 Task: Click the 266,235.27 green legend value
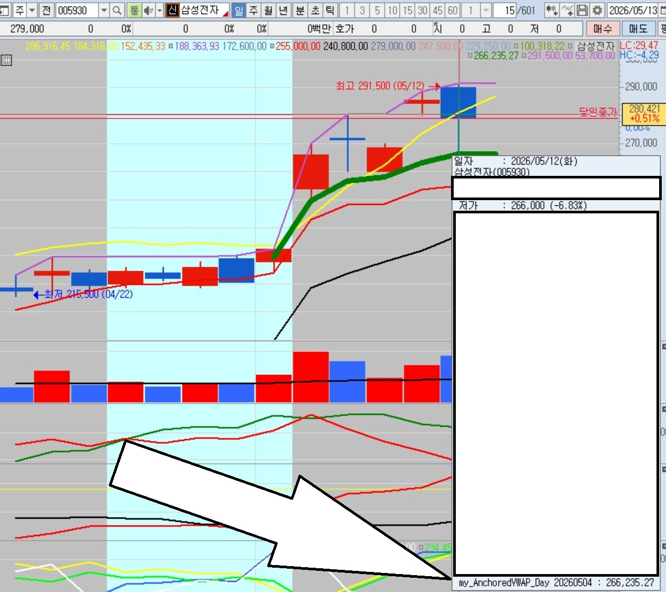(x=496, y=55)
